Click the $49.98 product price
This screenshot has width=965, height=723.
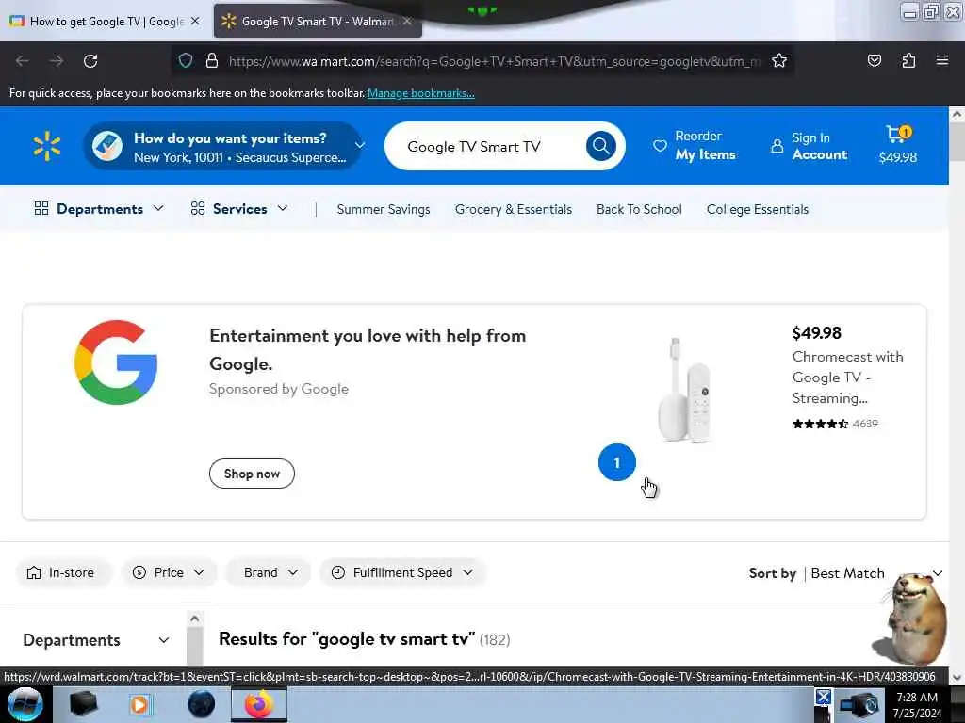pos(816,332)
